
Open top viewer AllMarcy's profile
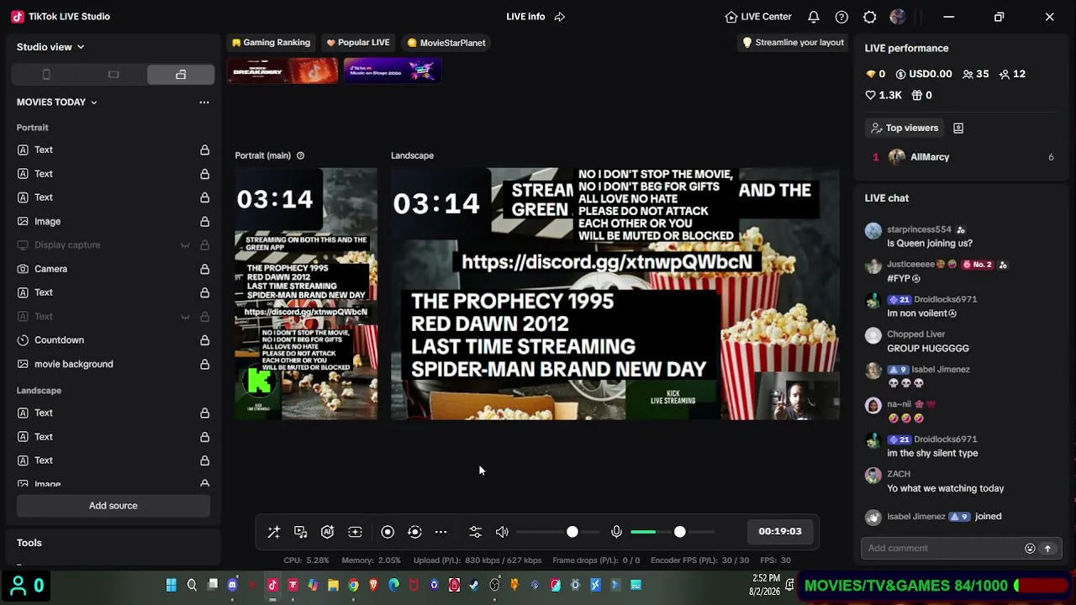tap(929, 157)
